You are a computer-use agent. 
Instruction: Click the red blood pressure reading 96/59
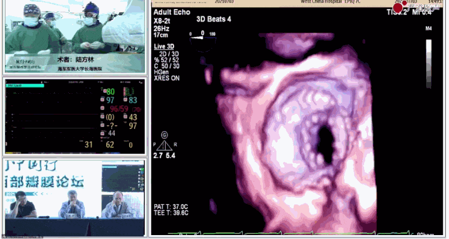pos(120,109)
